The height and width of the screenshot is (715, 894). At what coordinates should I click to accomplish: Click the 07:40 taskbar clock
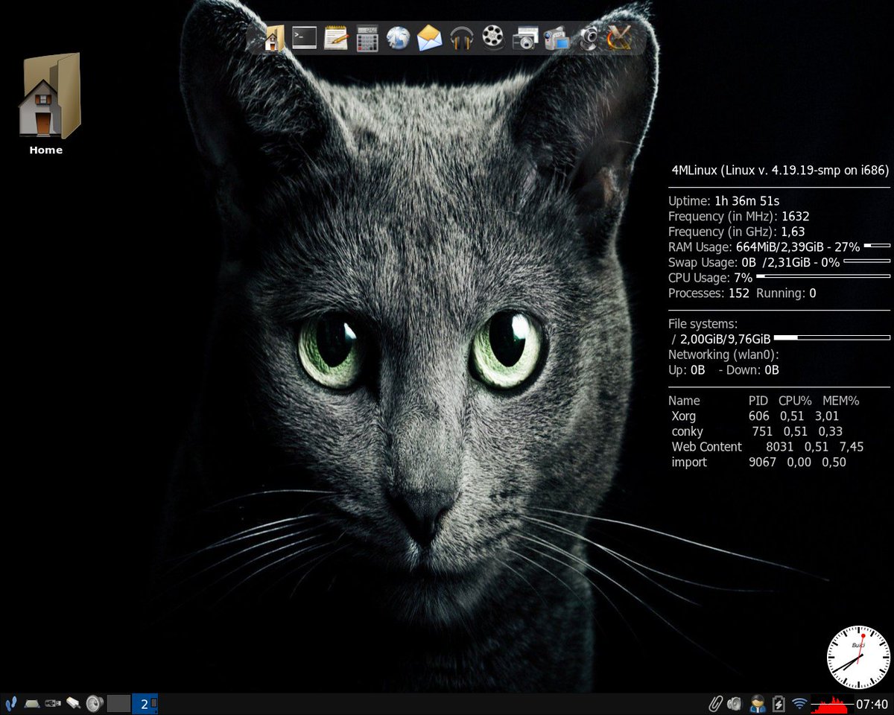click(x=872, y=704)
